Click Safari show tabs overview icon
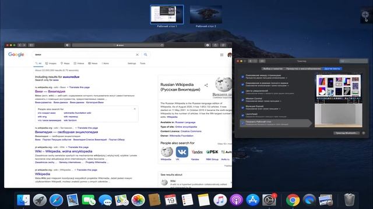Screen dimensions: 373x209 click(223, 45)
